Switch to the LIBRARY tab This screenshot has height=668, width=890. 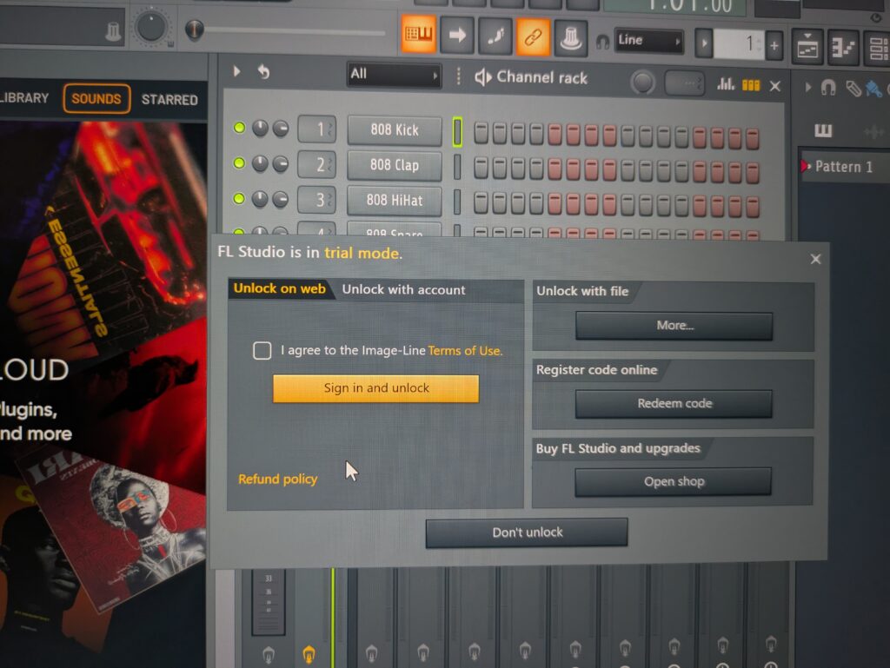[x=24, y=97]
